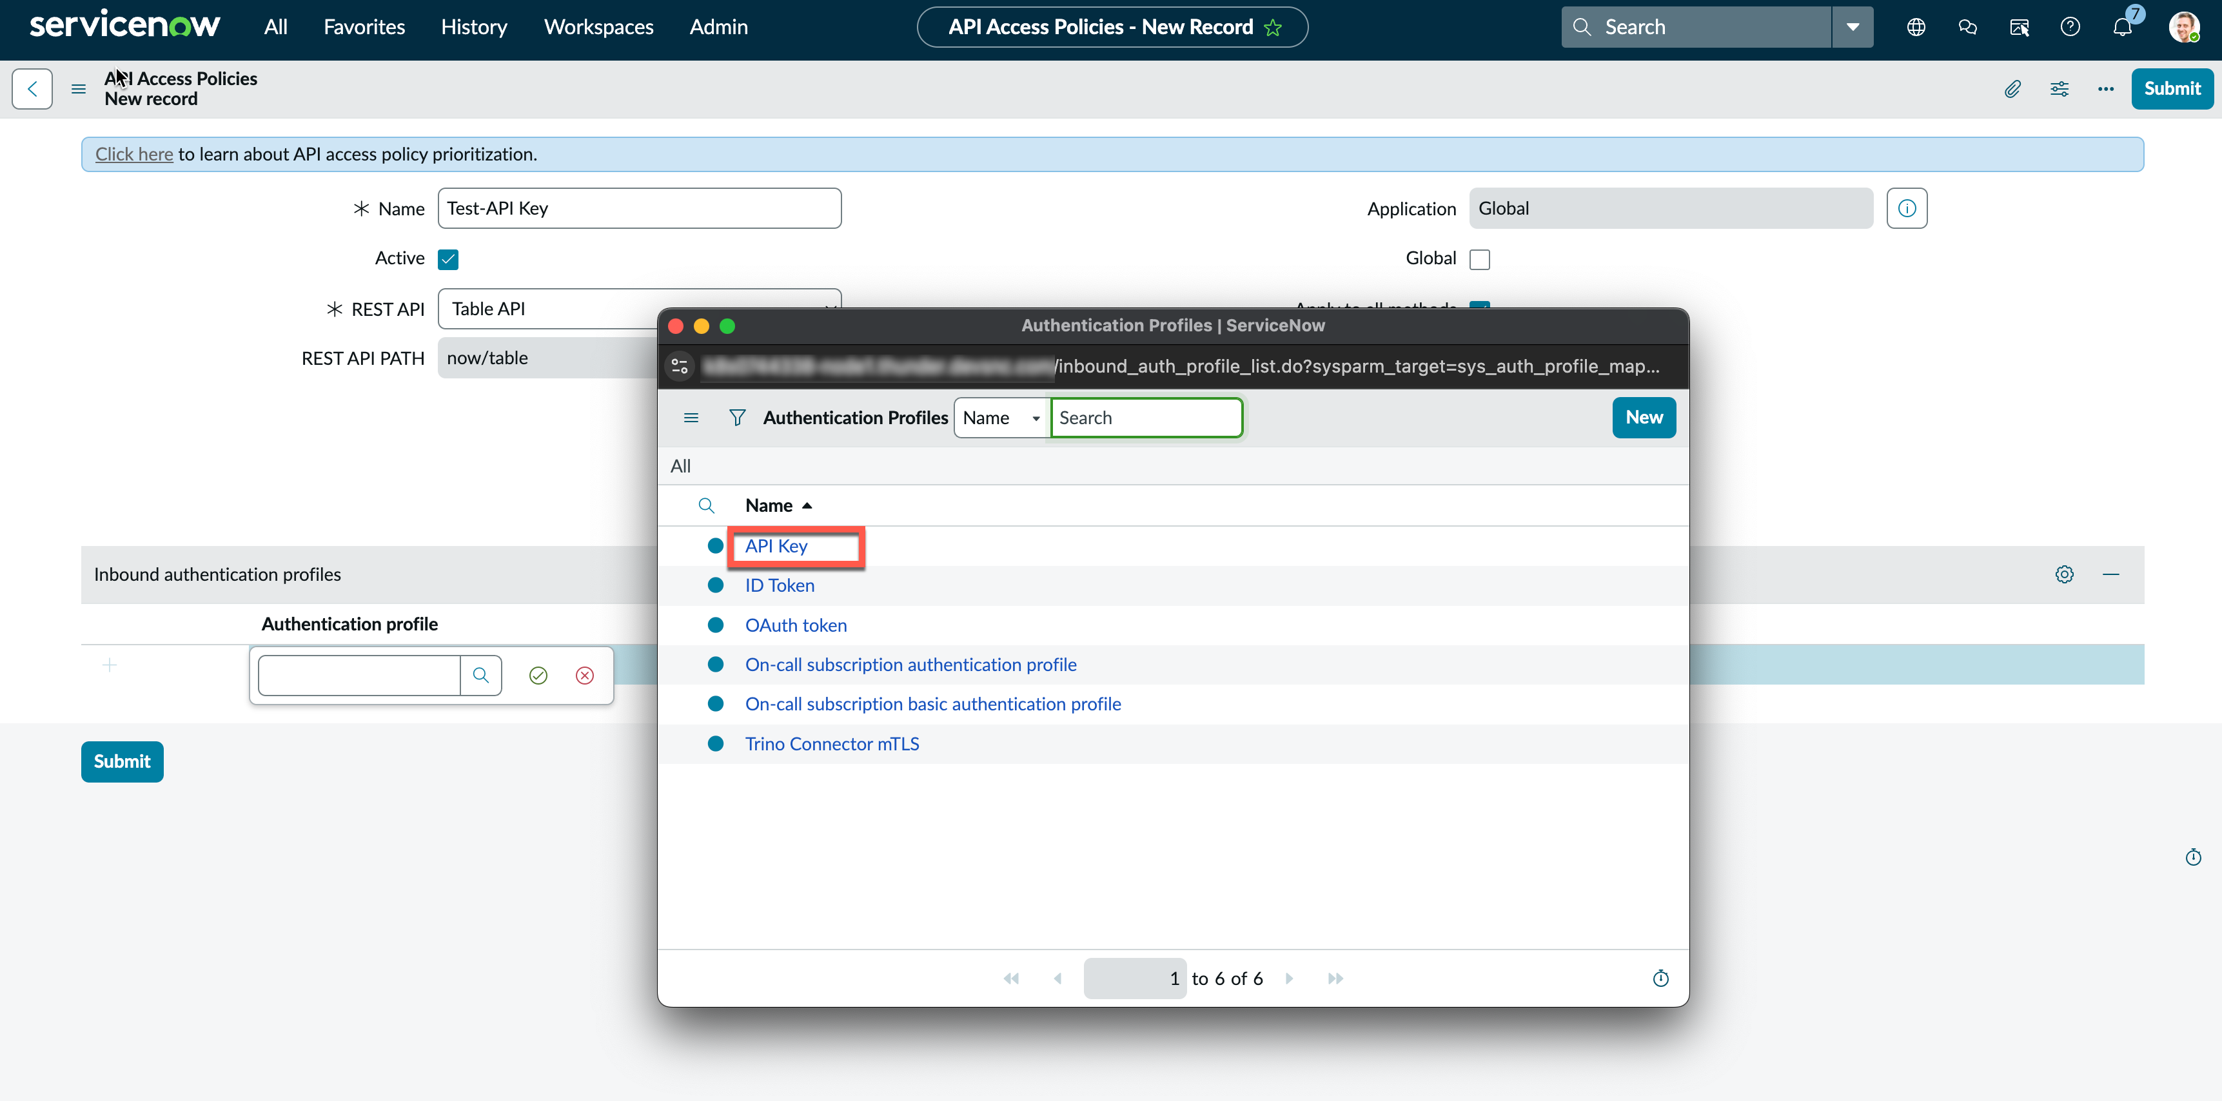Click the previous page arrow in popup pagination

point(1057,979)
